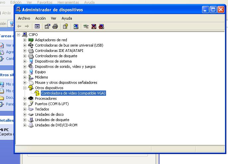Select the Otros dispositivos label
228x164 pixels.
click(49, 88)
